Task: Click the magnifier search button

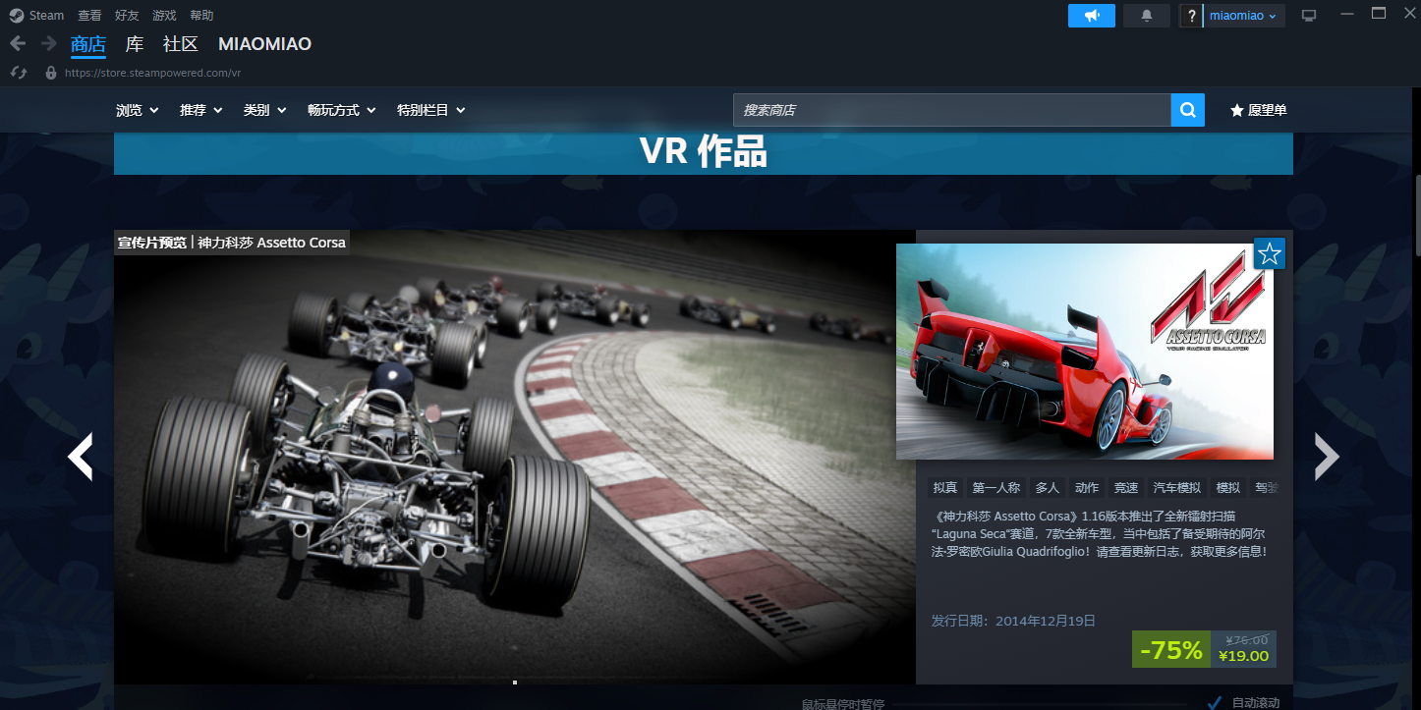Action: click(1187, 110)
